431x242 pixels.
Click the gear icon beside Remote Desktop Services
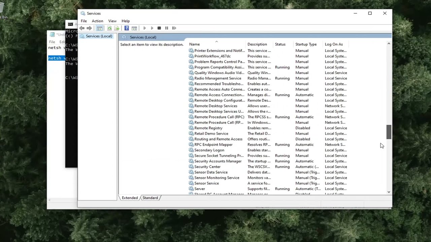191,106
